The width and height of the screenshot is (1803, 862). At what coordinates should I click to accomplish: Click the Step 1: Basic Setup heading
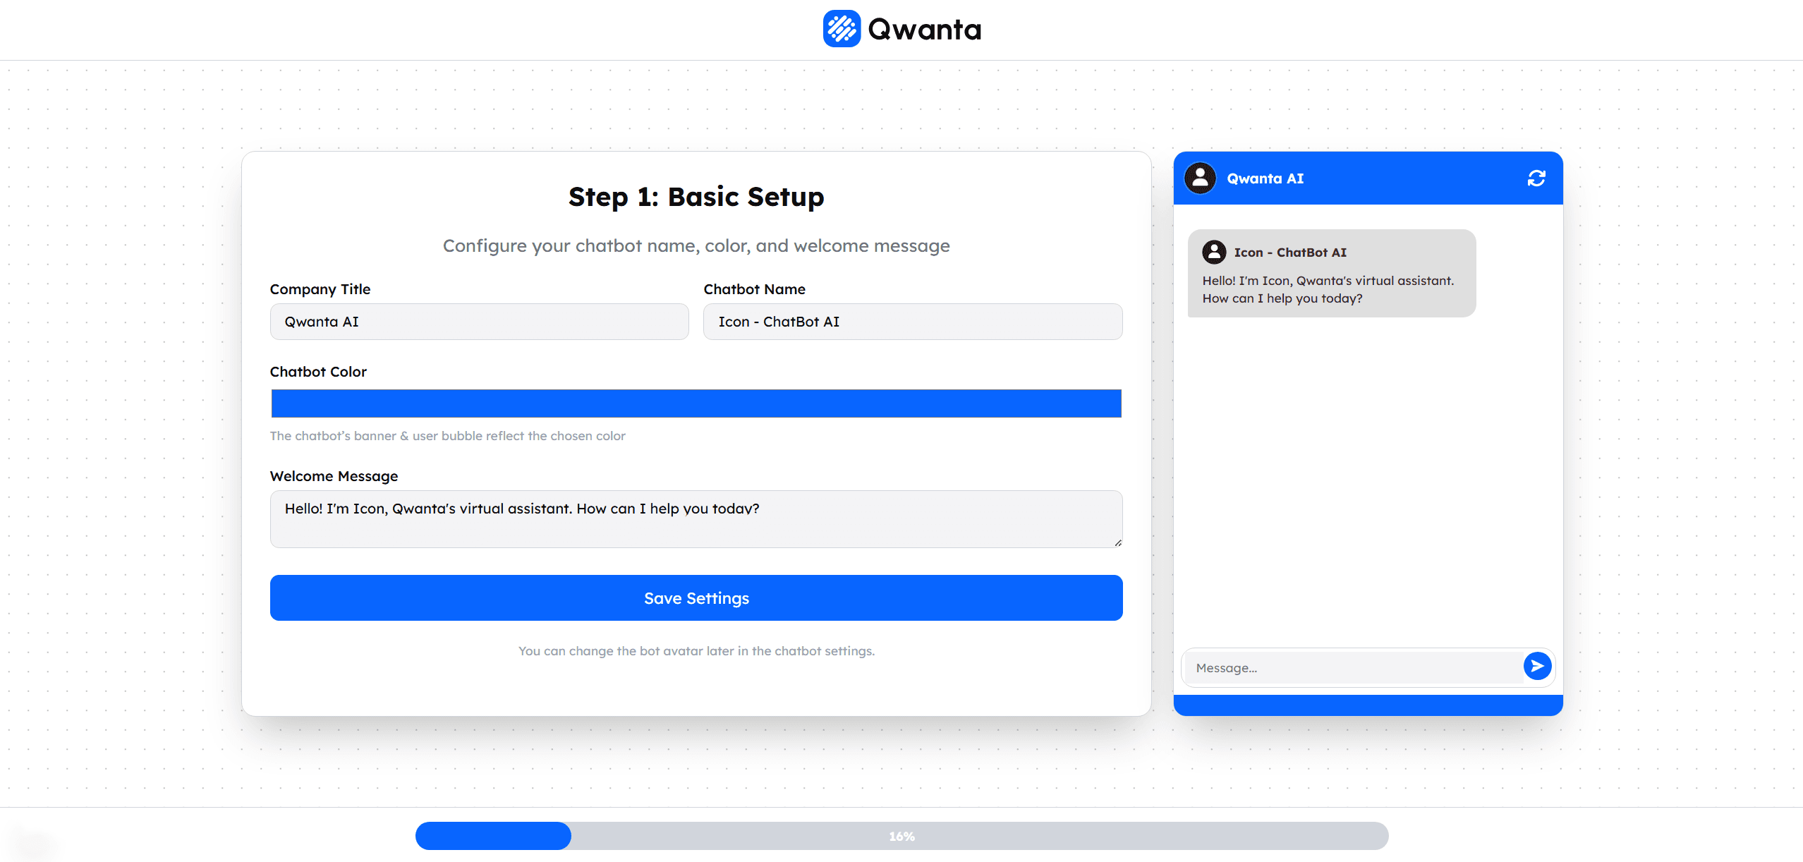click(696, 197)
